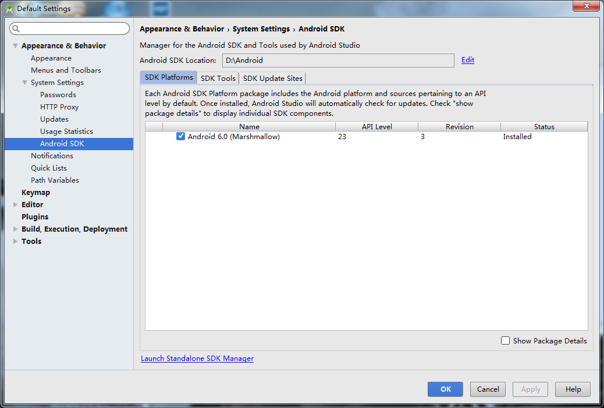Select the Editor tree label

coord(33,204)
